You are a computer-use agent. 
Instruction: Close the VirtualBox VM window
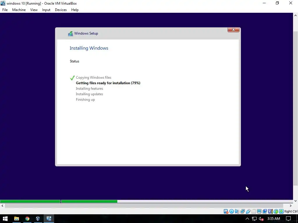(x=291, y=3)
